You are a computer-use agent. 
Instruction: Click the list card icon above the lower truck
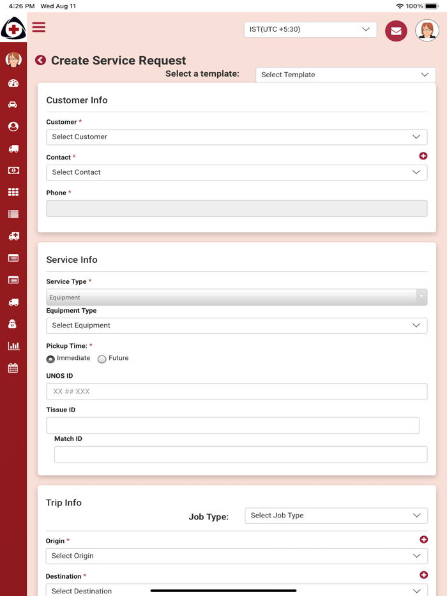click(13, 281)
